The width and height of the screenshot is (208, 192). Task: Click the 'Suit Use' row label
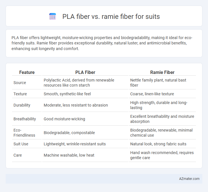21,144
